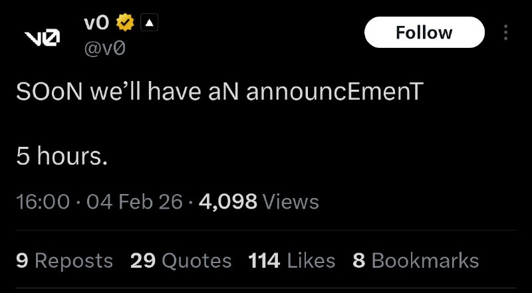Click the @v0 handle
The height and width of the screenshot is (293, 532).
click(104, 49)
